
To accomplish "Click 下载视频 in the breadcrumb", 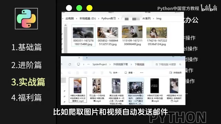I will pyautogui.click(x=140, y=64).
